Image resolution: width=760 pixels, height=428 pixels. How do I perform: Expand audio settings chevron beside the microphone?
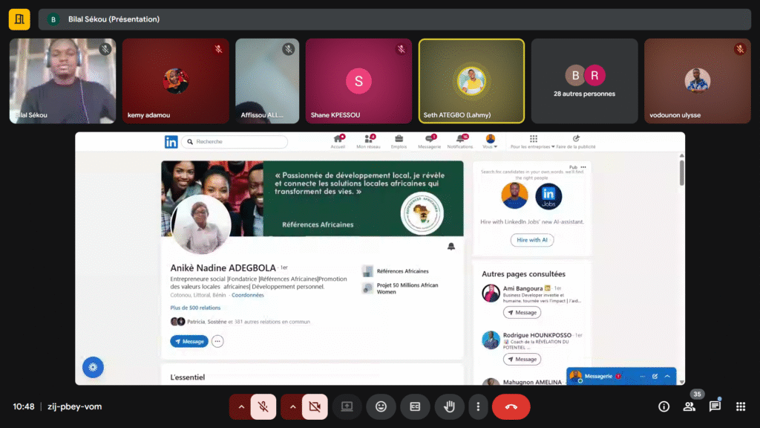tap(240, 406)
